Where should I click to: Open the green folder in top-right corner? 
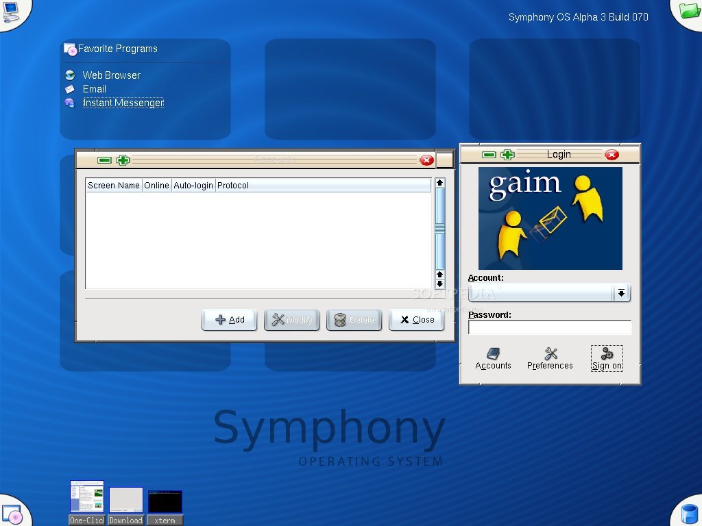688,12
